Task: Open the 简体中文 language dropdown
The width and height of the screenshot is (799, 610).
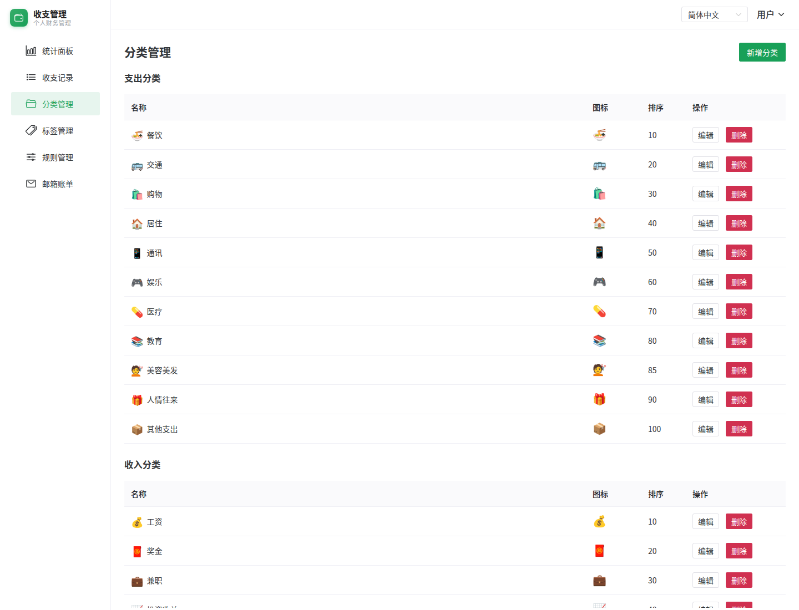Action: [x=714, y=14]
